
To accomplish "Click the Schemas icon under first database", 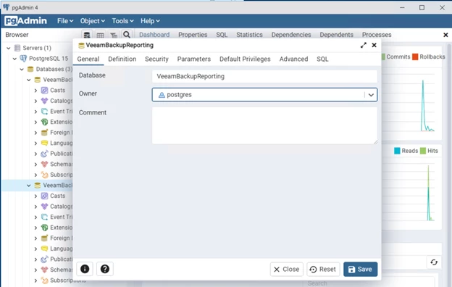I will click(44, 164).
